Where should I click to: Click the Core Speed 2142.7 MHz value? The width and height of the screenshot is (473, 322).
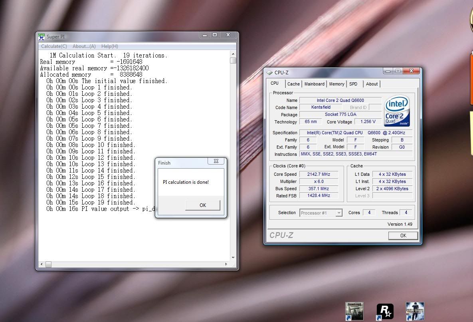coord(319,174)
